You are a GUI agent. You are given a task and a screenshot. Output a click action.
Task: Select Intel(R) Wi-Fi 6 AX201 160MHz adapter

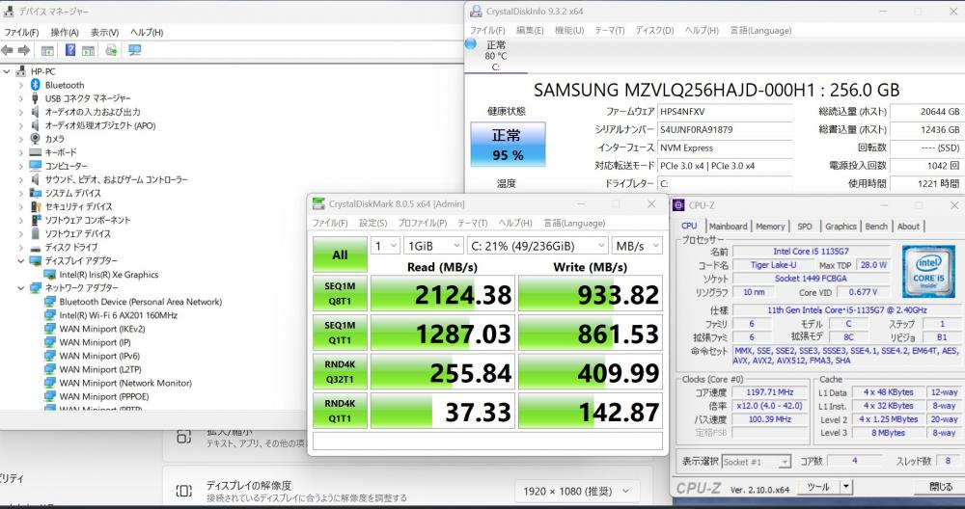(x=118, y=315)
